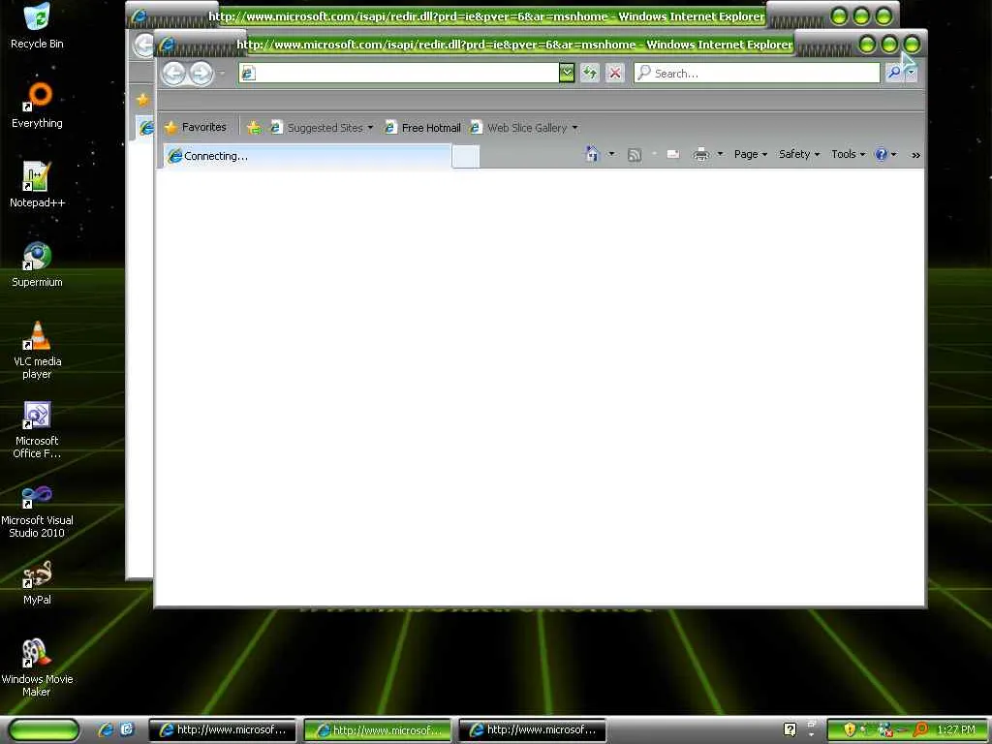992x744 pixels.
Task: Select the Windows Movie Maker desktop shortcut
Action: (x=37, y=668)
